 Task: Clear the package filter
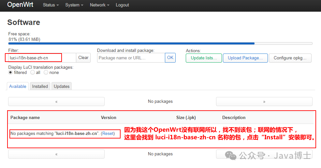[x=83, y=58]
